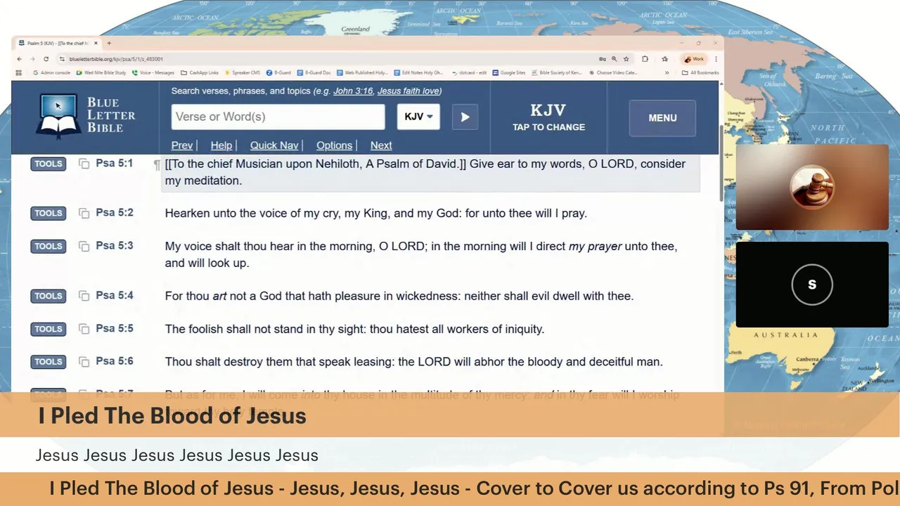The width and height of the screenshot is (900, 506).
Task: Copy verse Psa 5:2 using copy icon
Action: point(84,213)
